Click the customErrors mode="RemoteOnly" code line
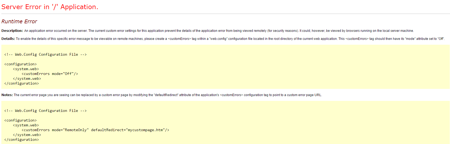450x144 pixels. [x=95, y=130]
